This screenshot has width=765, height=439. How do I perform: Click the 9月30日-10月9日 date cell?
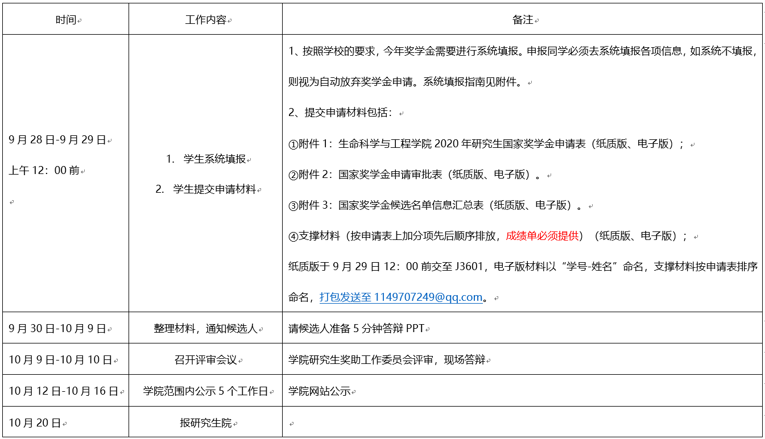coord(57,329)
